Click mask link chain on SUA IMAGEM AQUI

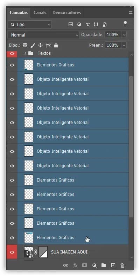(36, 252)
